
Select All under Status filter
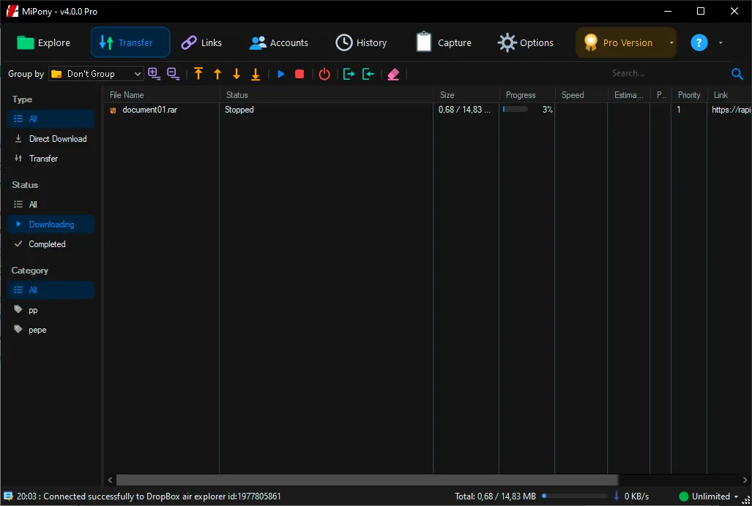point(51,205)
